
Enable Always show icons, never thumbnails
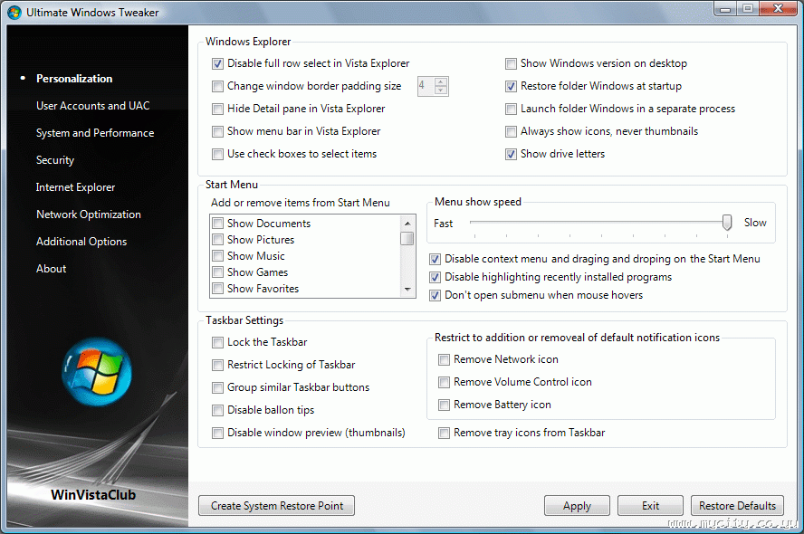pos(511,131)
